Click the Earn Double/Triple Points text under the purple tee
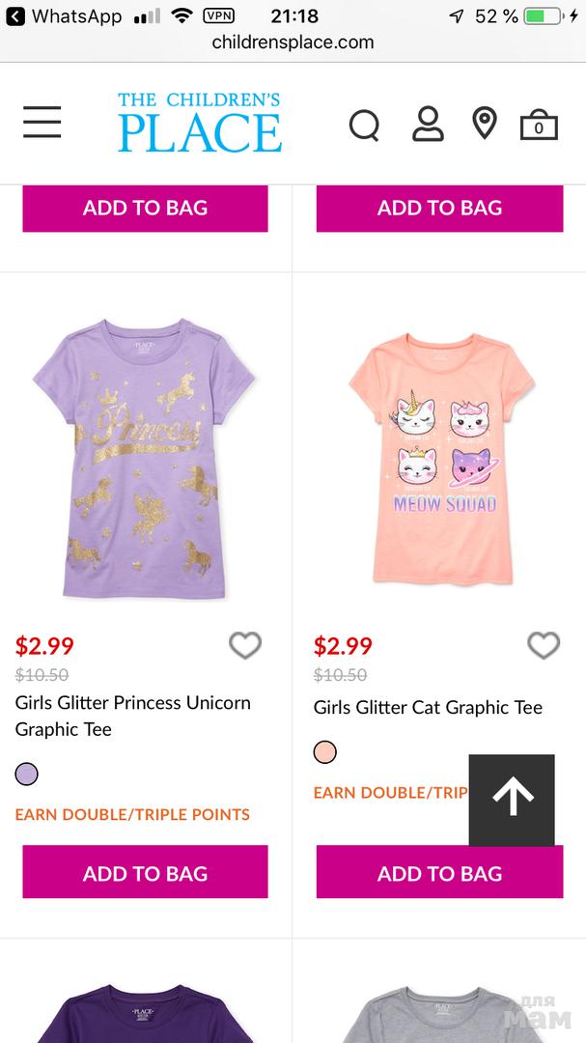Image resolution: width=586 pixels, height=1043 pixels. click(x=132, y=814)
